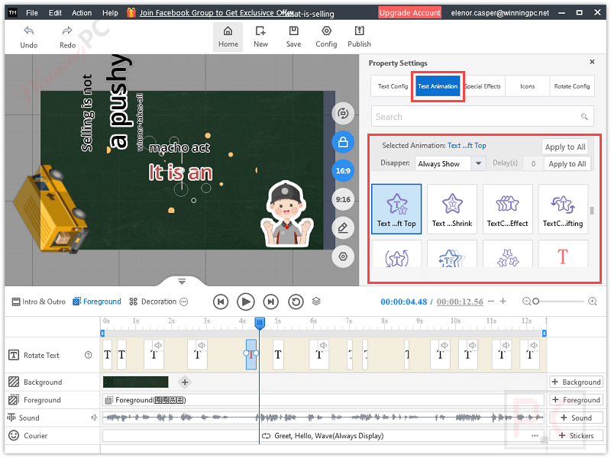Viewport: 611px width, 458px height.
Task: Click the Undo arrow icon
Action: pos(28,31)
